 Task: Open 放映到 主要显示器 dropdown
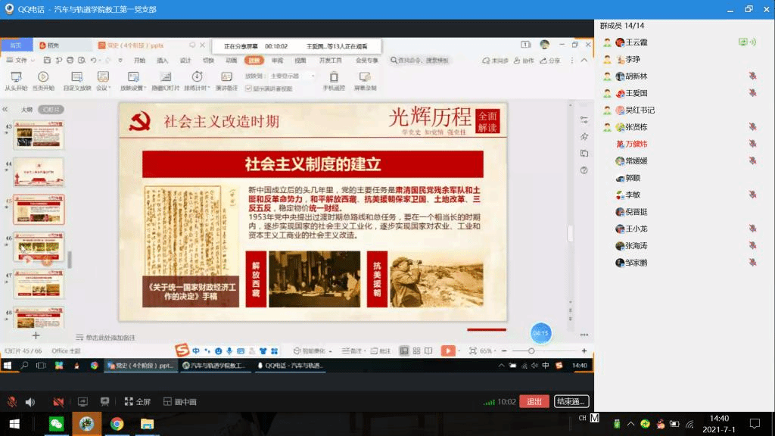click(x=293, y=76)
